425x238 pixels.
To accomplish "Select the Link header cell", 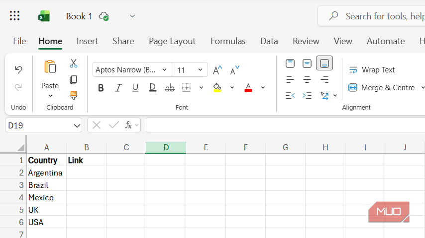I will tap(86, 160).
